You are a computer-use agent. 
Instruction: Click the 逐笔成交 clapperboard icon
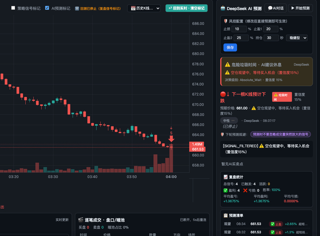click(x=81, y=220)
